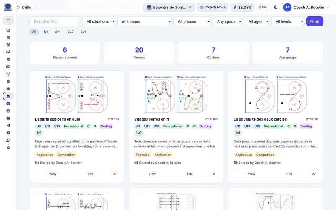336x210 pixels.
Task: Click the Filter button
Action: [315, 21]
